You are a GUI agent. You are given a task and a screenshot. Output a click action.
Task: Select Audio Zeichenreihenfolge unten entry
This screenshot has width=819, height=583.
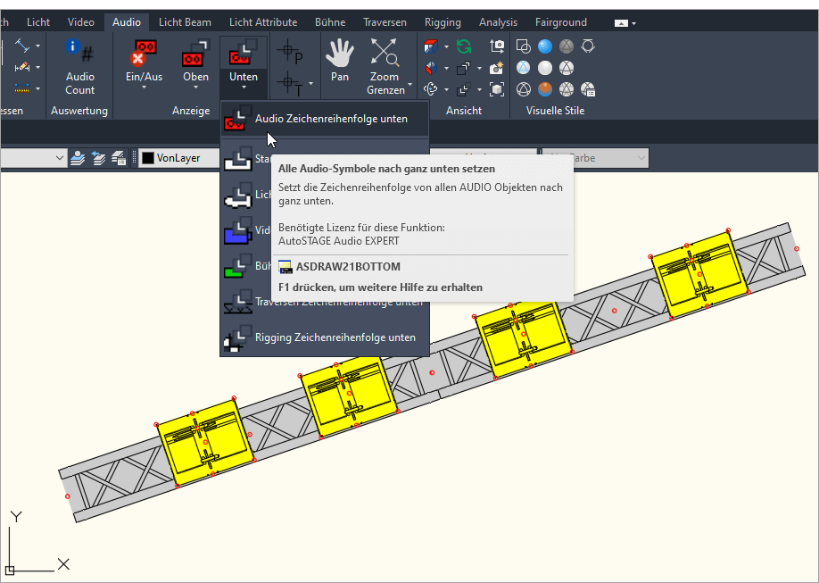[x=330, y=119]
